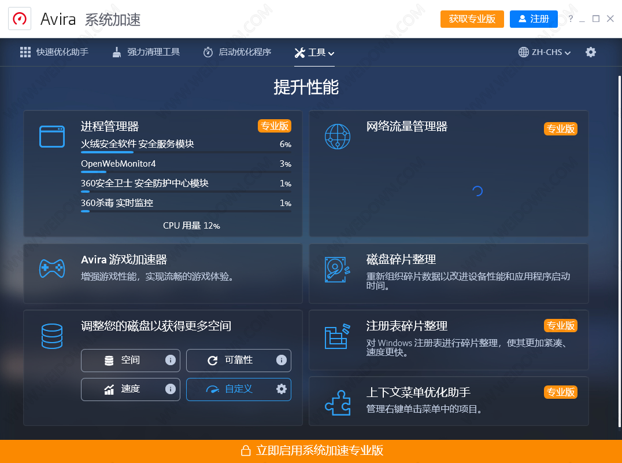622x463 pixels.
Task: Open the 快速优化助手 tab
Action: [x=54, y=52]
